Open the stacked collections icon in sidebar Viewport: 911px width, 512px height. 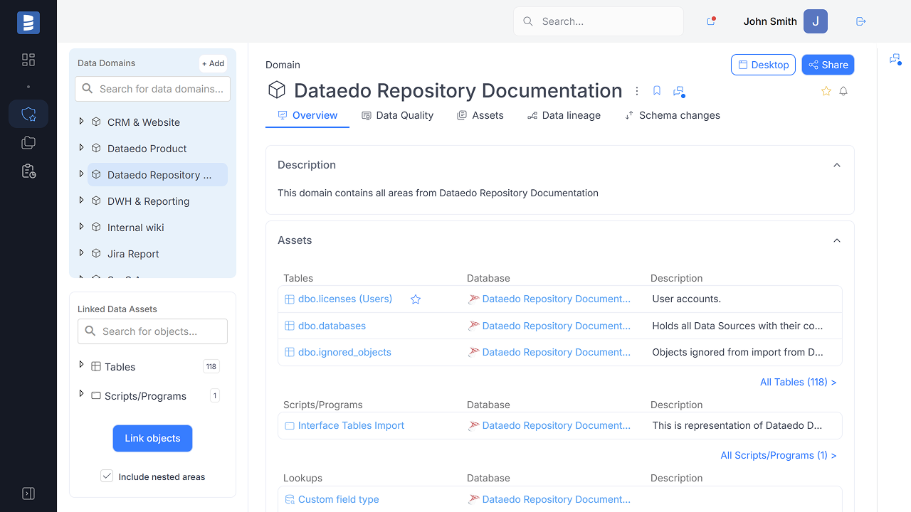click(x=28, y=142)
